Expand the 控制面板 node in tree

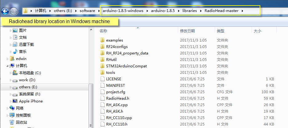[x=7, y=115]
